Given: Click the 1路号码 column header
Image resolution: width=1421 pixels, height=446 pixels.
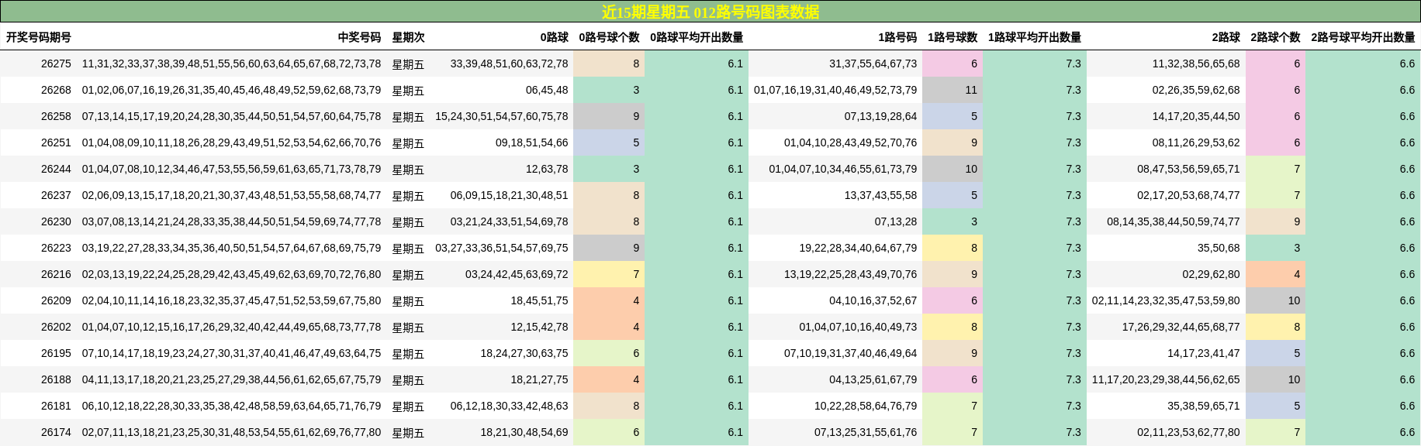Looking at the screenshot, I should tap(897, 37).
